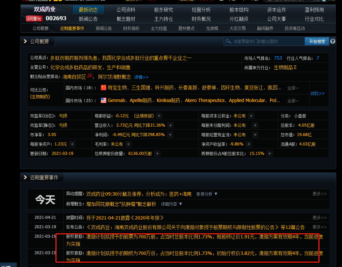The width and height of the screenshot is (342, 267).
Task: Open the 生物制品II industry link
Action: tap(285, 67)
